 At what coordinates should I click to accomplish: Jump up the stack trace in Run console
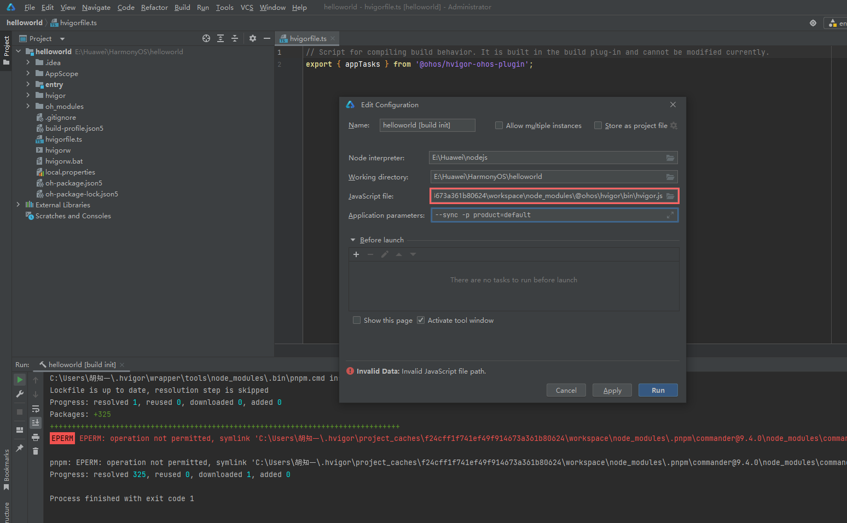coord(36,380)
